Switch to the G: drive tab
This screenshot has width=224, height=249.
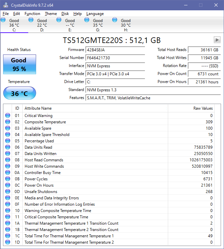tap(98, 25)
